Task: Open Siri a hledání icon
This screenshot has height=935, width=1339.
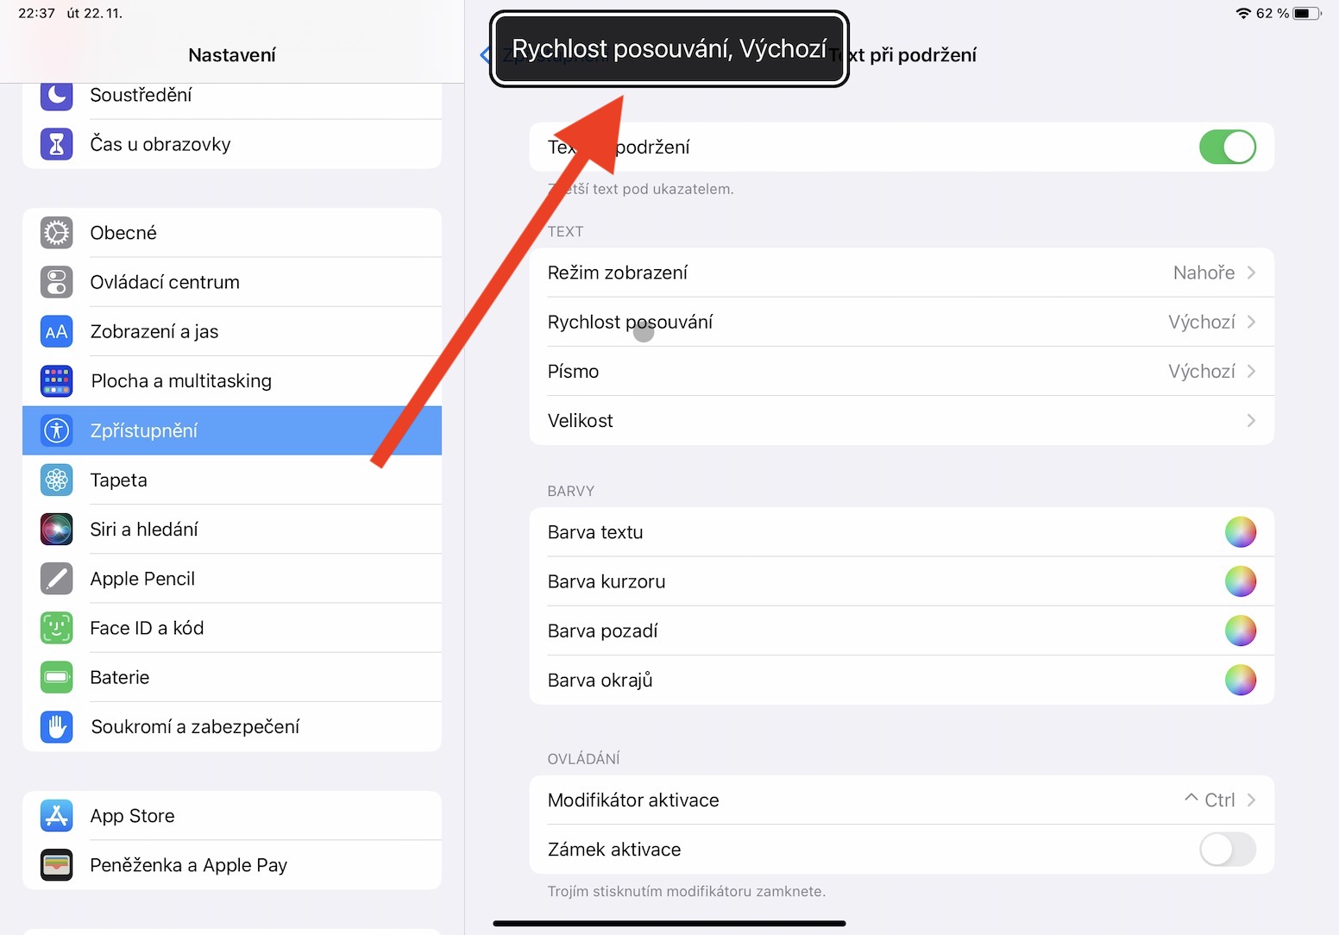Action: pyautogui.click(x=57, y=530)
